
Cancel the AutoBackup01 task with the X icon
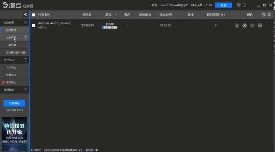(244, 26)
